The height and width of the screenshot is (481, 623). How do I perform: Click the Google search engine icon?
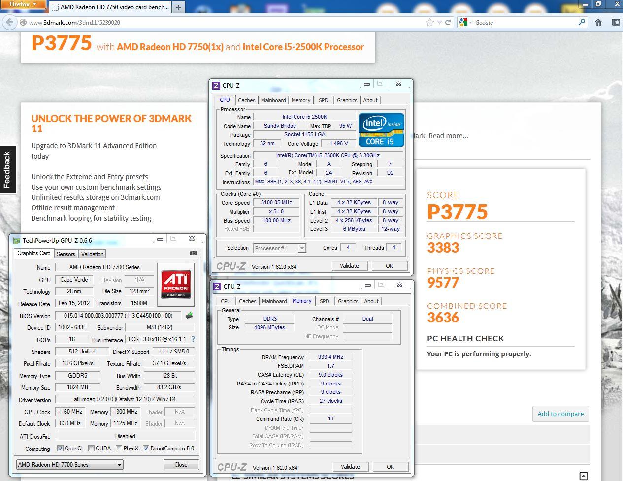click(x=463, y=22)
